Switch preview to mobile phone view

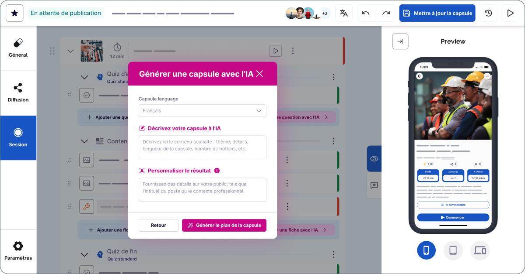426,250
